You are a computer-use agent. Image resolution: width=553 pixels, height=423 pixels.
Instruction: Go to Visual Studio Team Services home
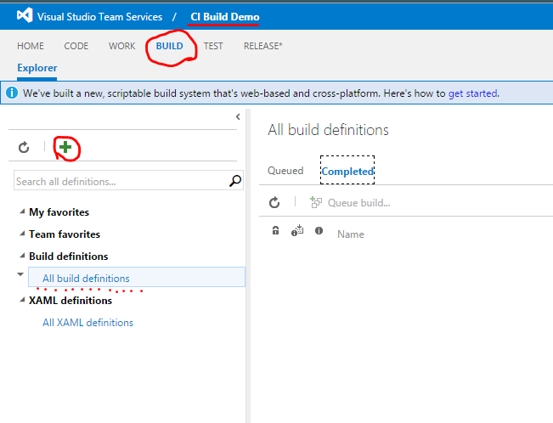[x=99, y=17]
